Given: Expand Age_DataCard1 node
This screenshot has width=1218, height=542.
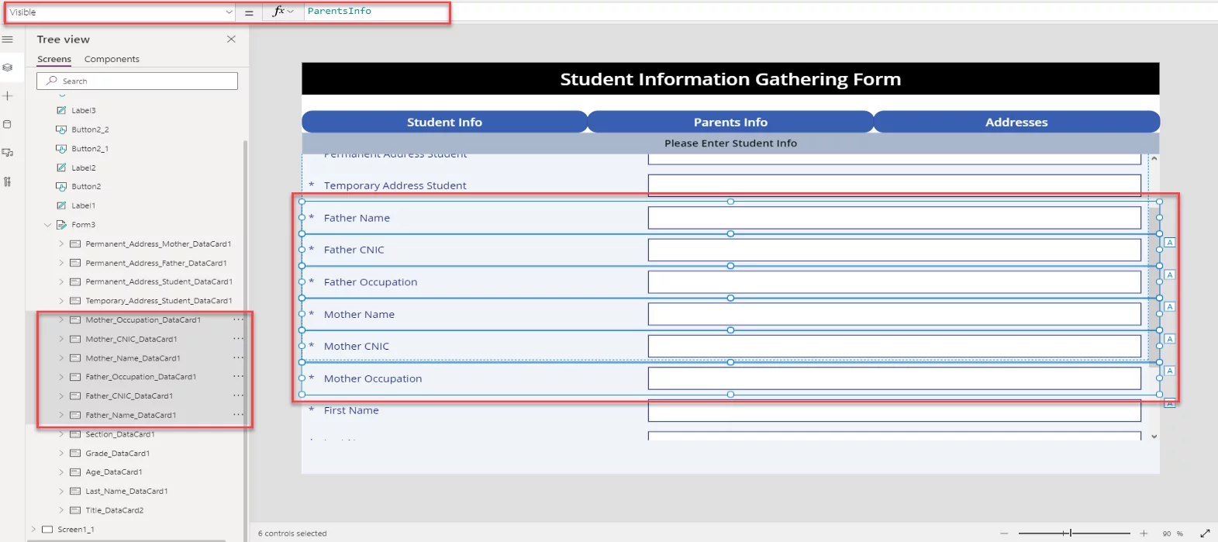Looking at the screenshot, I should 61,472.
